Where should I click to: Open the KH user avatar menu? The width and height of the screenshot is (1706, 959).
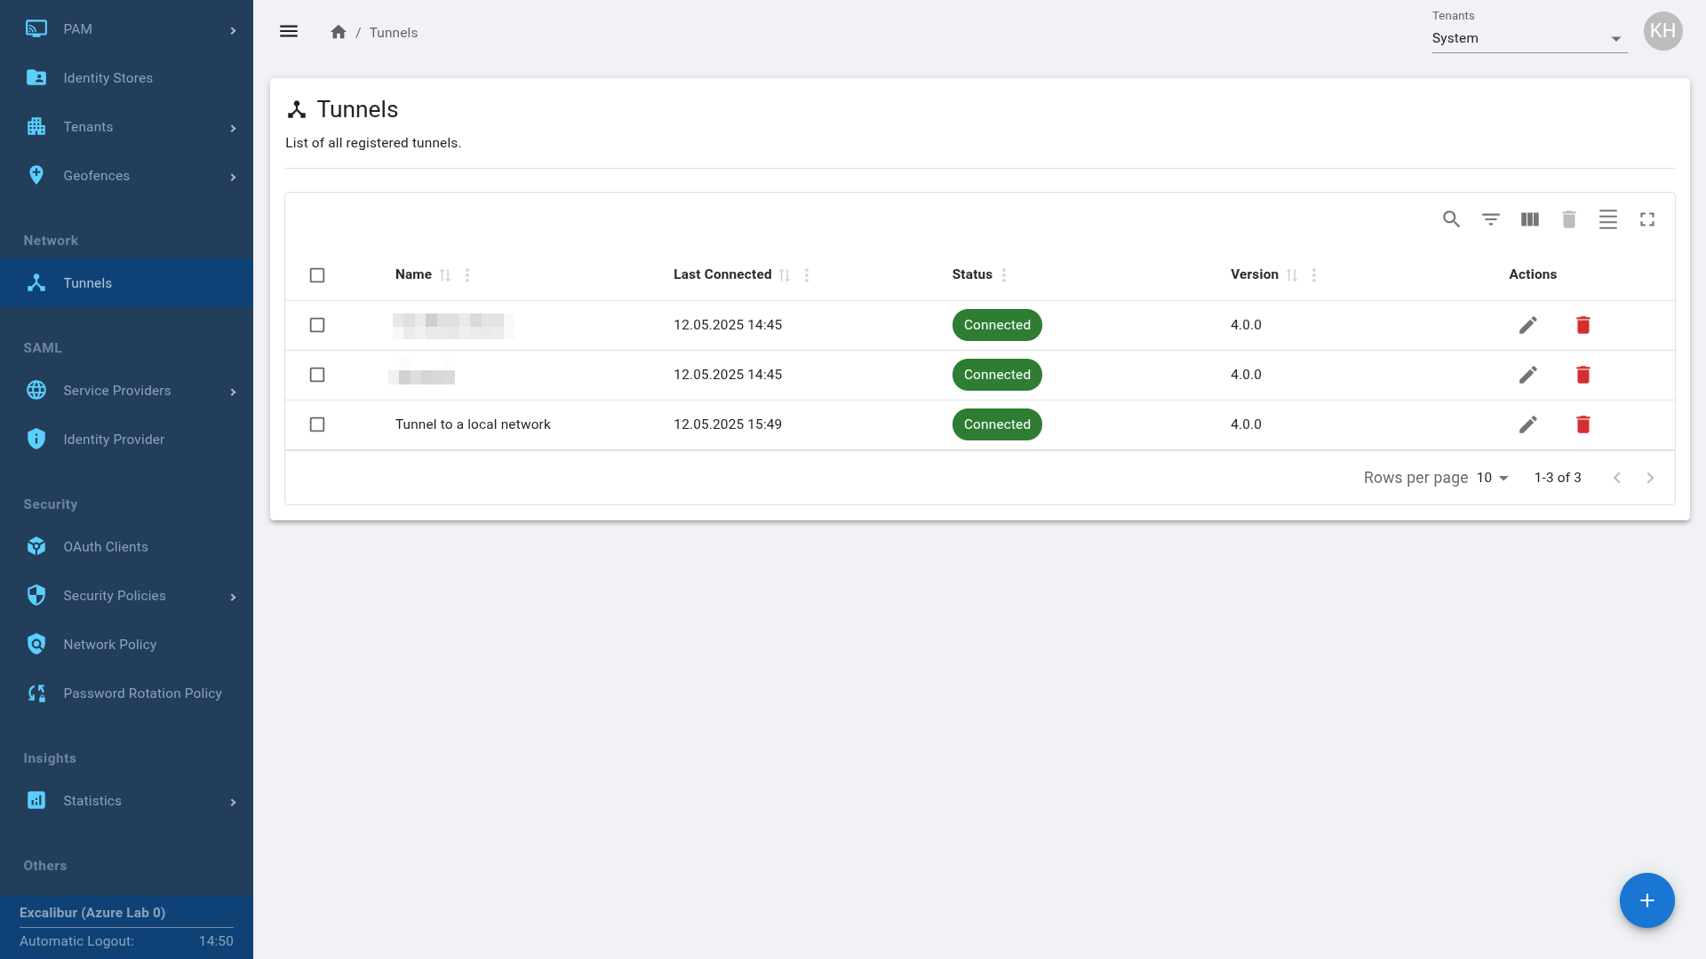tap(1662, 32)
